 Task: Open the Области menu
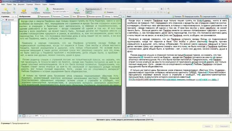[37, 4]
